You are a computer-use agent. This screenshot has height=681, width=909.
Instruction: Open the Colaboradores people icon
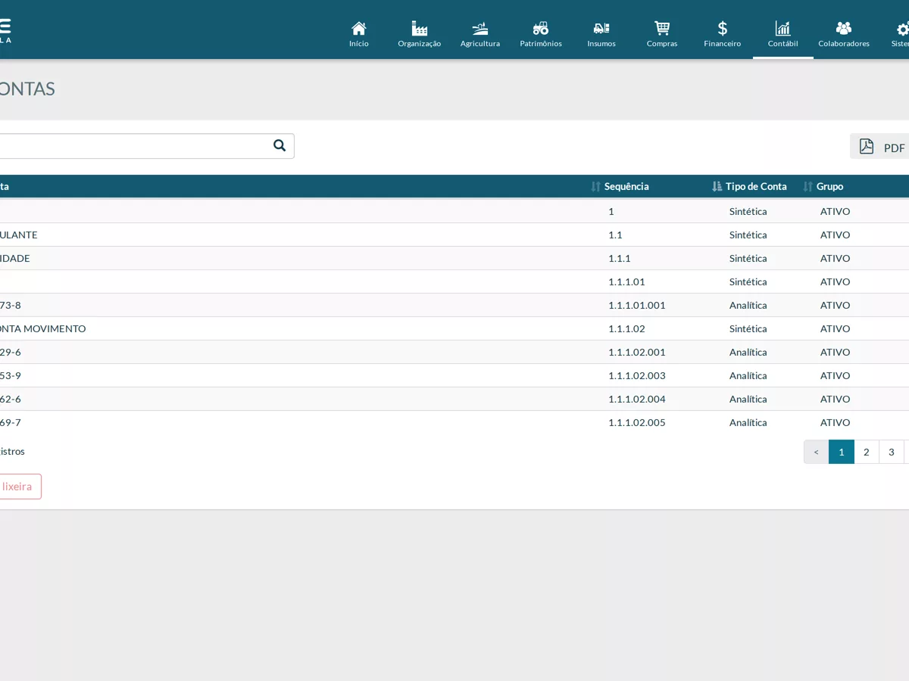point(844,29)
